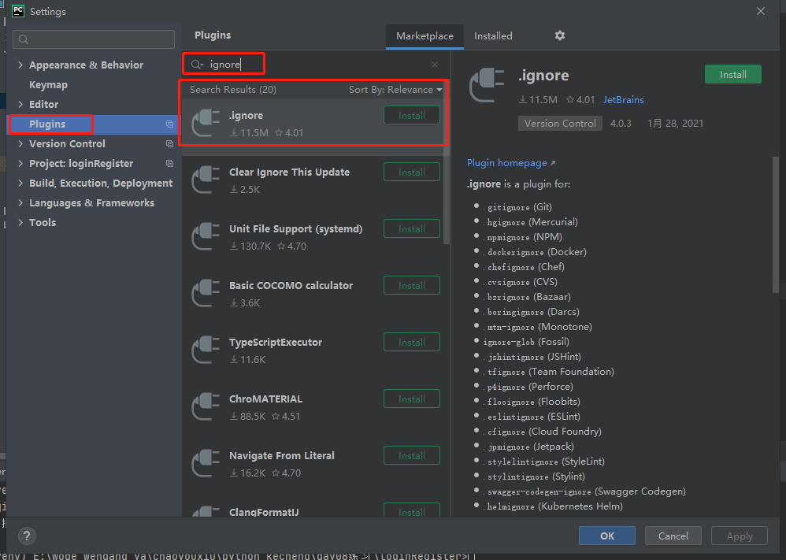Click into the plugin search field
This screenshot has height=560, width=786.
point(316,65)
